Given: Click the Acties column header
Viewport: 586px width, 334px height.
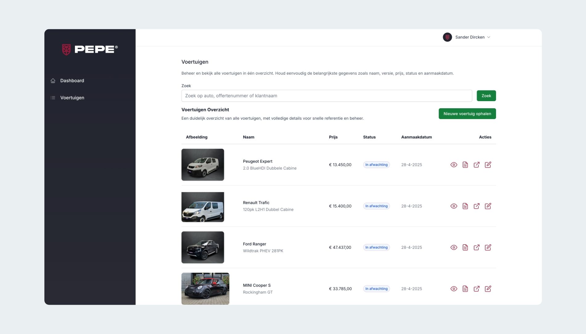Looking at the screenshot, I should click(x=485, y=137).
